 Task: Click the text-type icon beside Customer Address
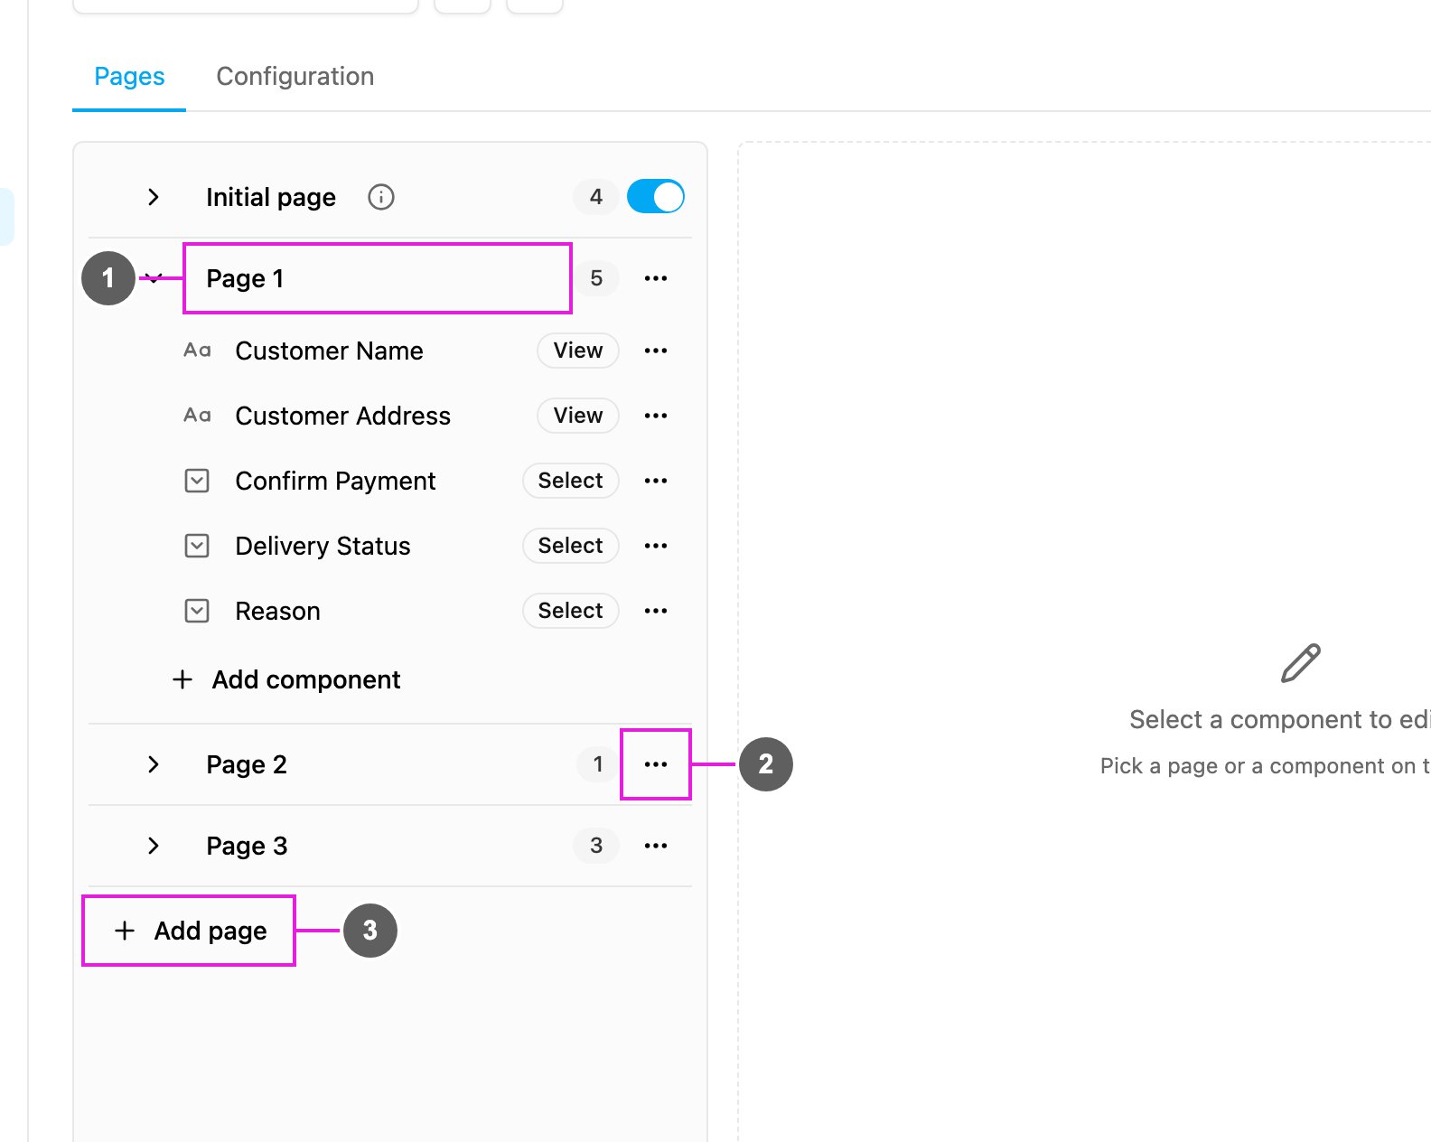[197, 416]
